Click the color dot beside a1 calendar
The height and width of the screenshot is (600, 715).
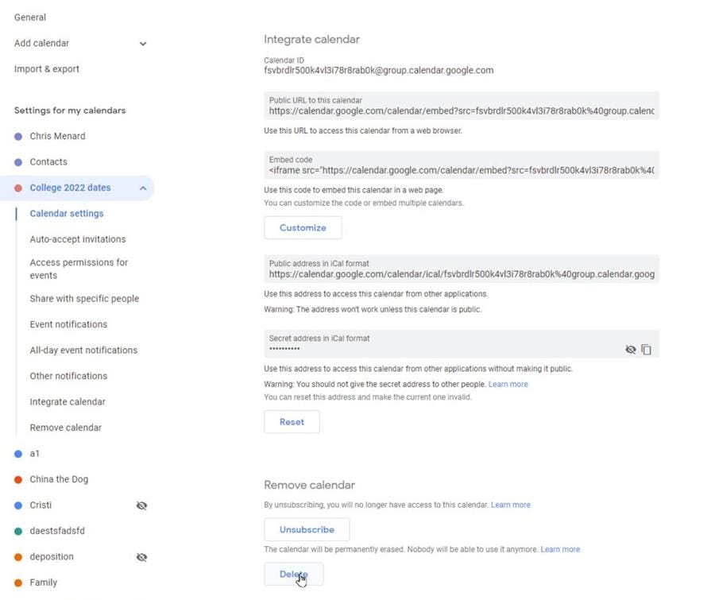click(17, 453)
